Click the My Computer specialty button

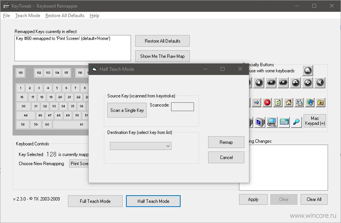(x=272, y=122)
